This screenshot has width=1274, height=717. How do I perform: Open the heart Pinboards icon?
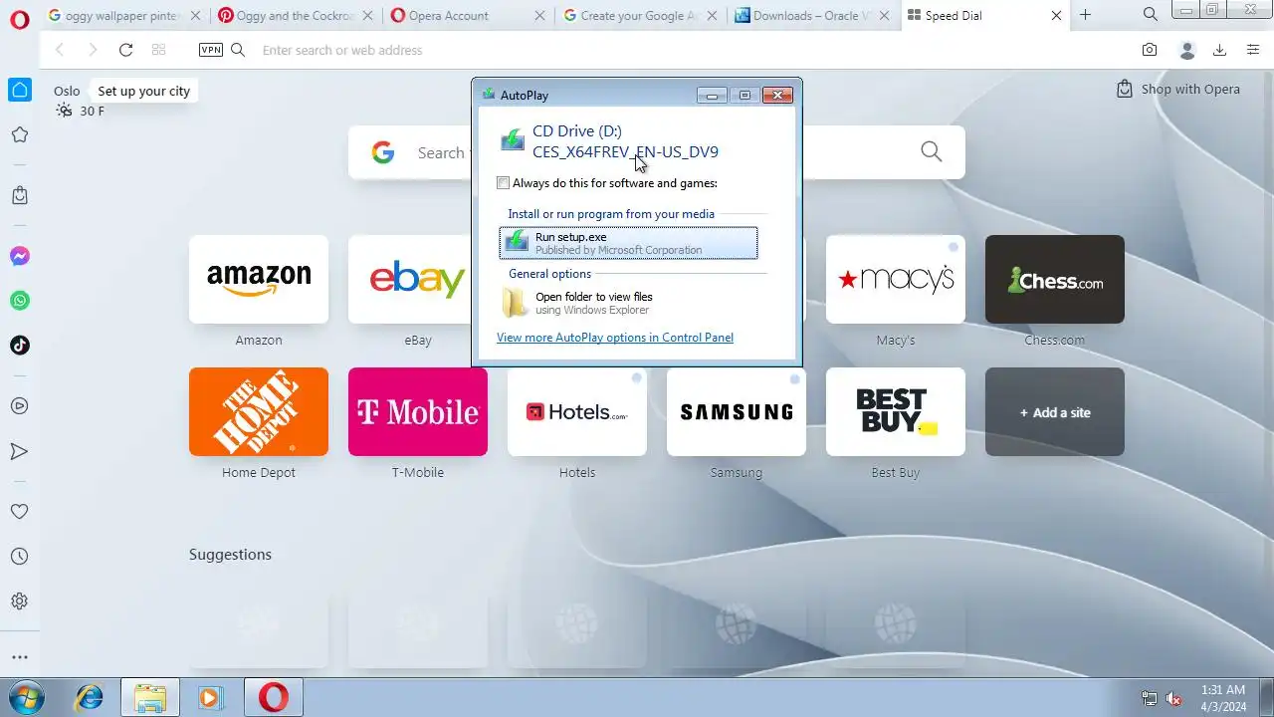pyautogui.click(x=20, y=512)
